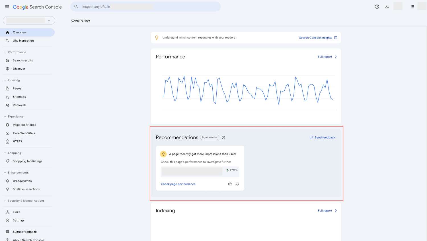Open the Removals report

tap(20, 105)
